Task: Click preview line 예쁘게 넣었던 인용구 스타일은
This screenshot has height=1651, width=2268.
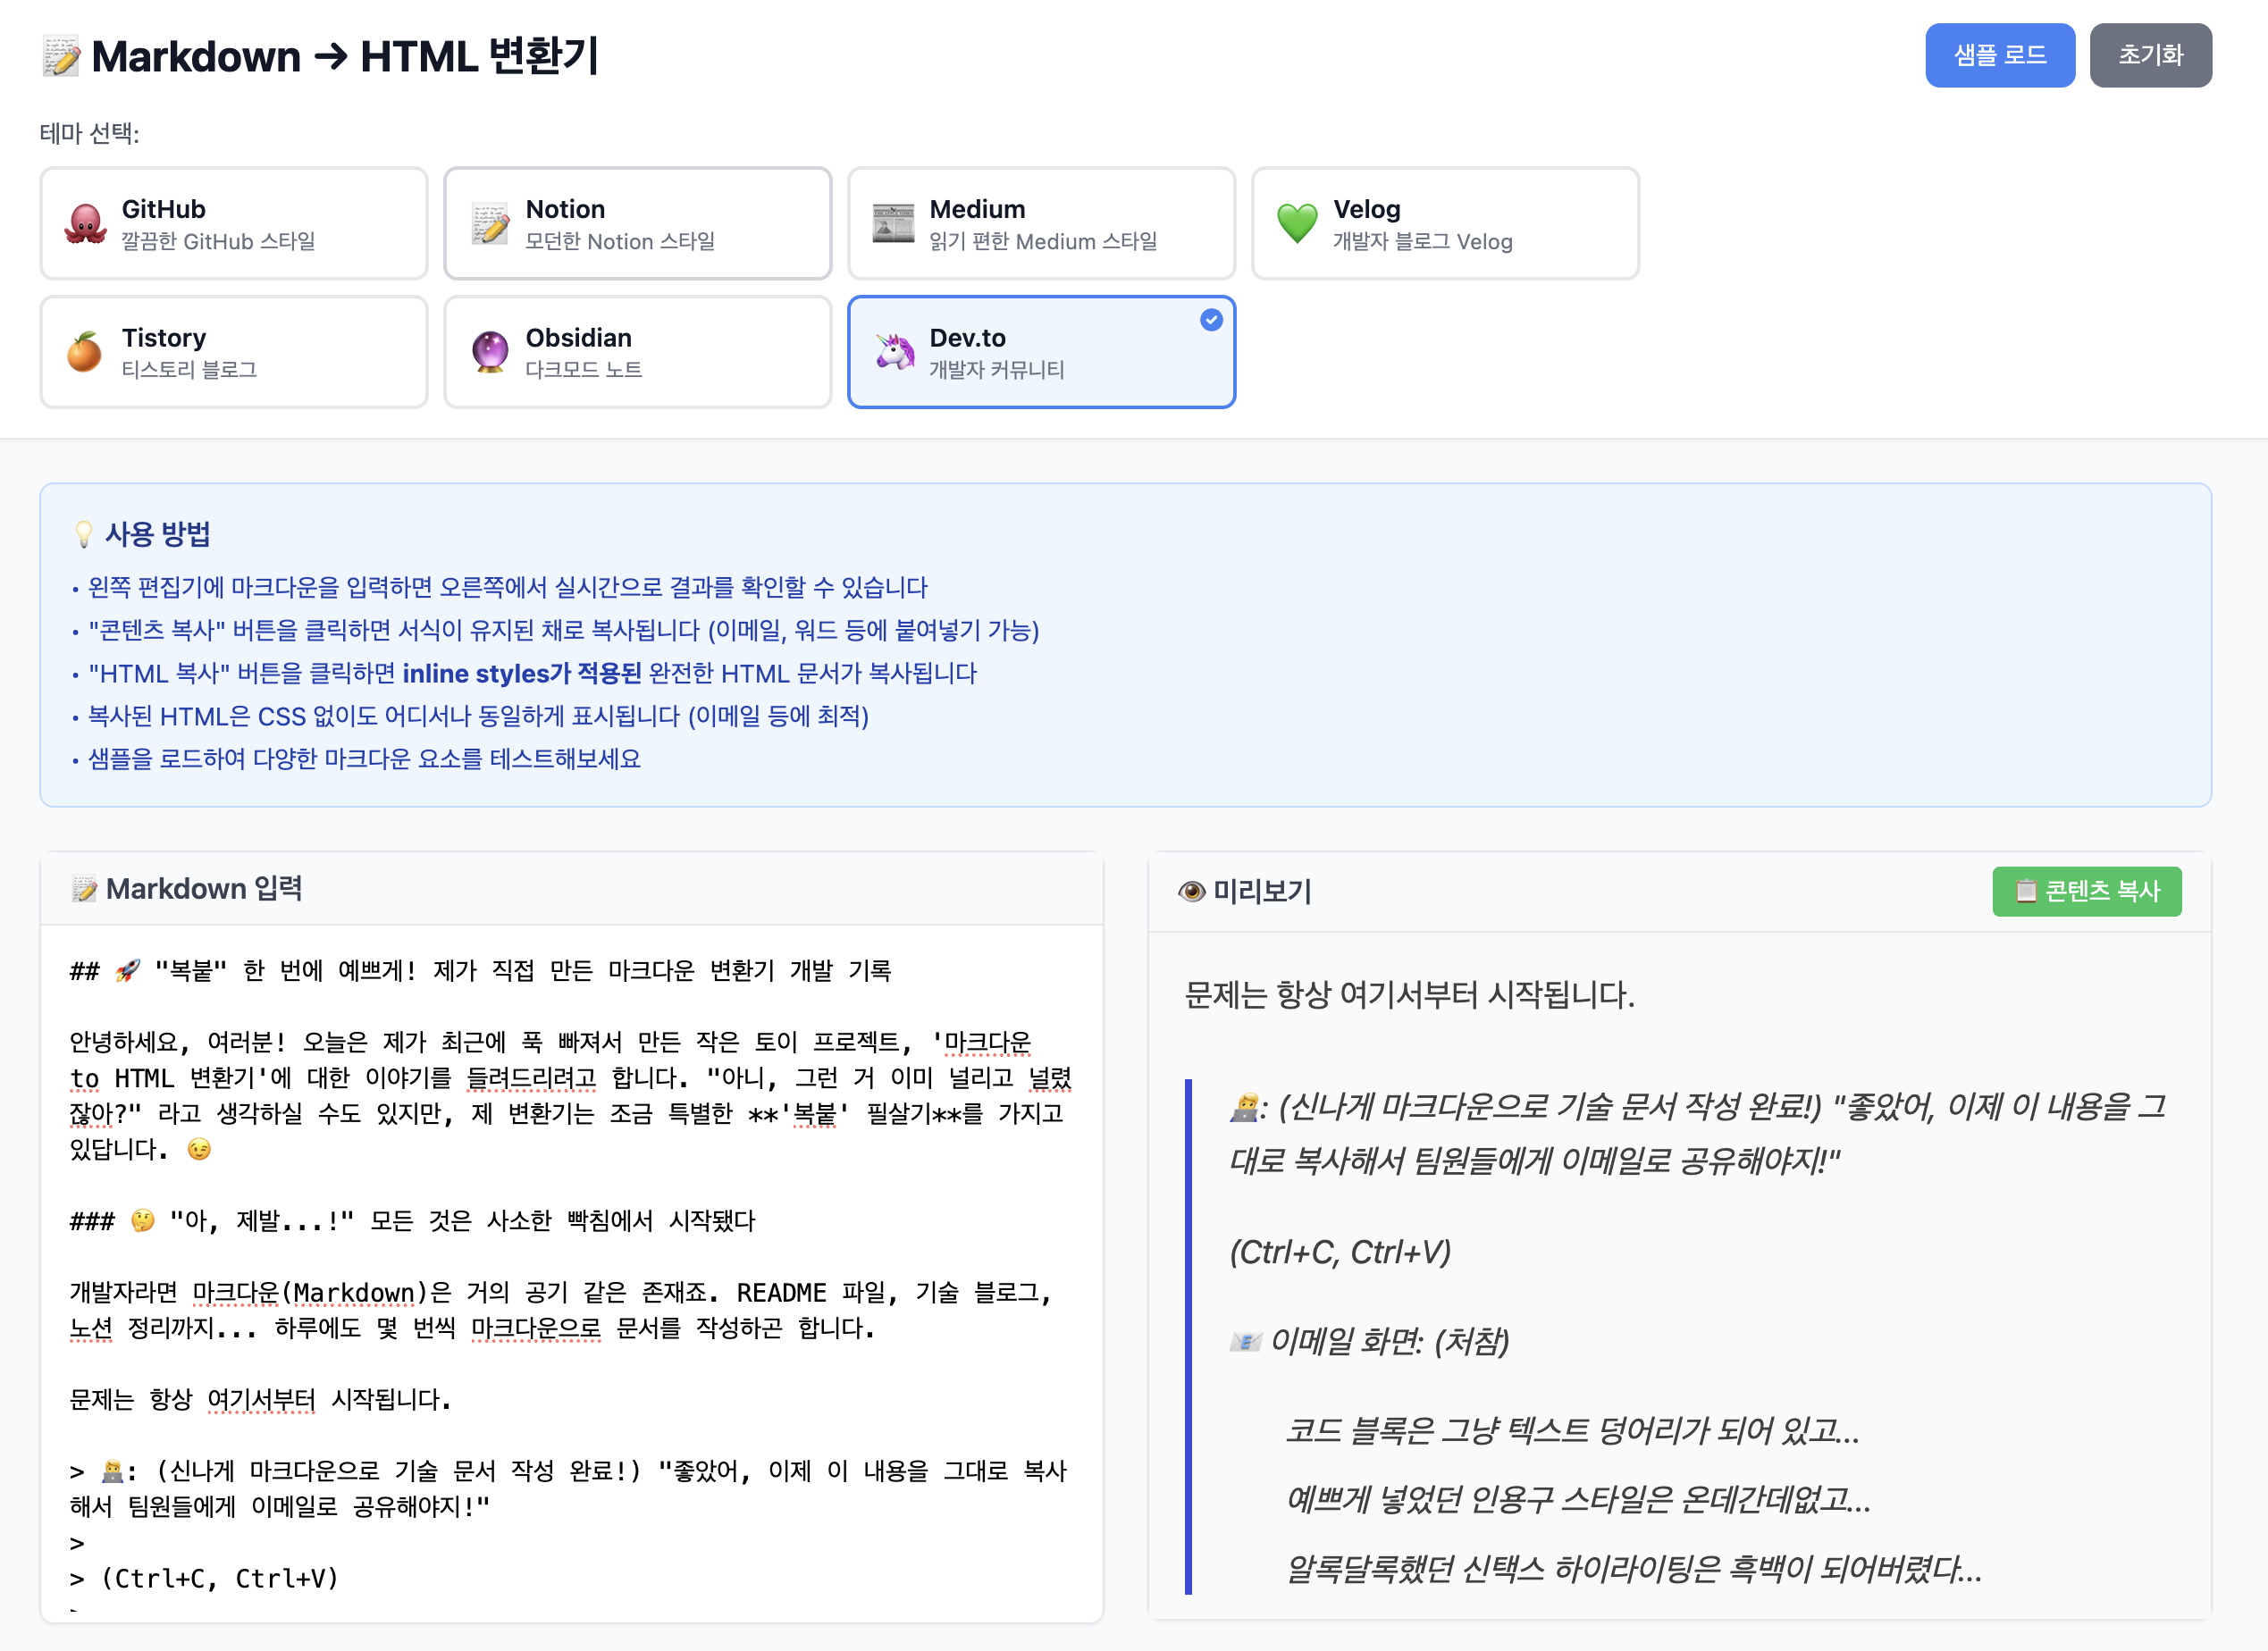Action: 1578,1500
